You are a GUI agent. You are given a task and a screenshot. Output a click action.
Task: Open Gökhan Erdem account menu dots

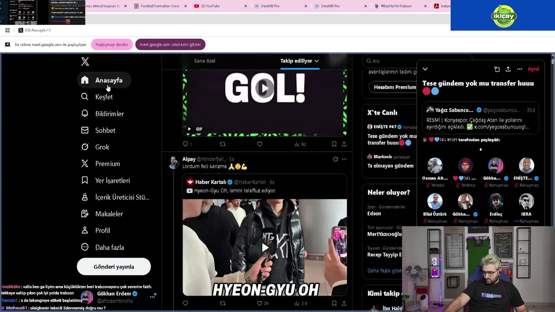[x=153, y=296]
